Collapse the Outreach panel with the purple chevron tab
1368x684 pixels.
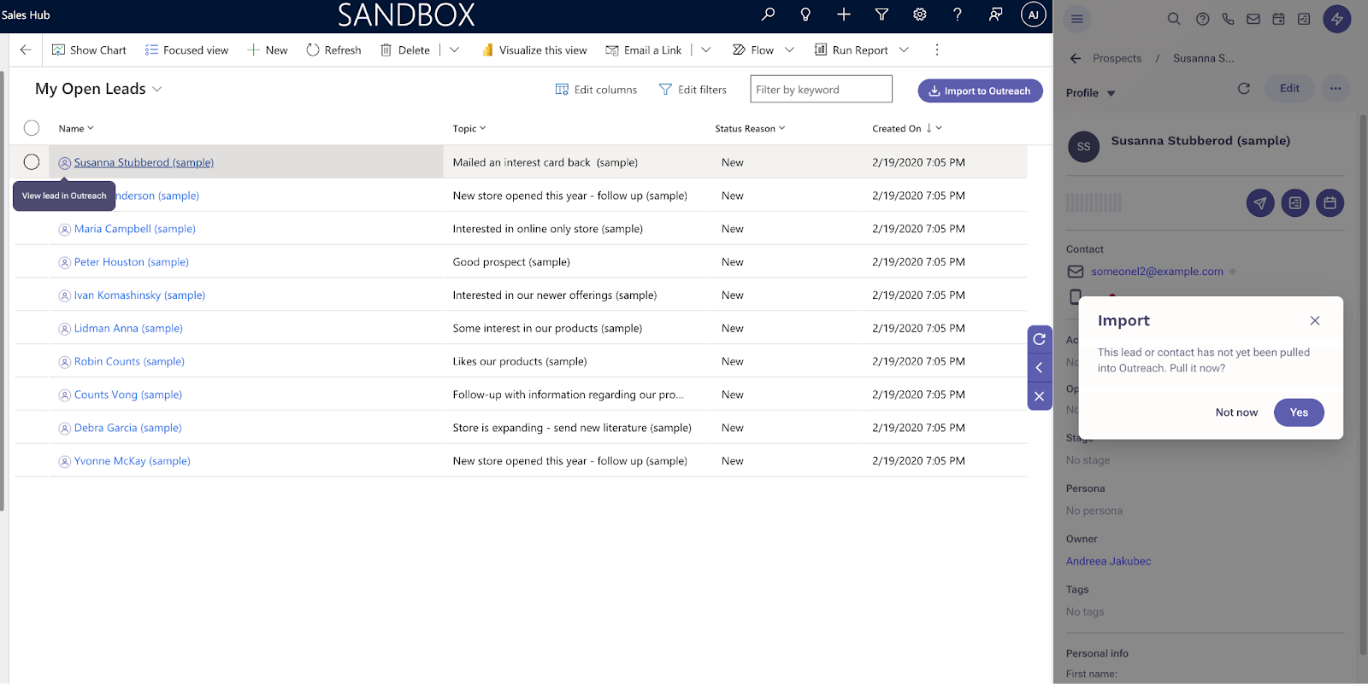coord(1040,368)
